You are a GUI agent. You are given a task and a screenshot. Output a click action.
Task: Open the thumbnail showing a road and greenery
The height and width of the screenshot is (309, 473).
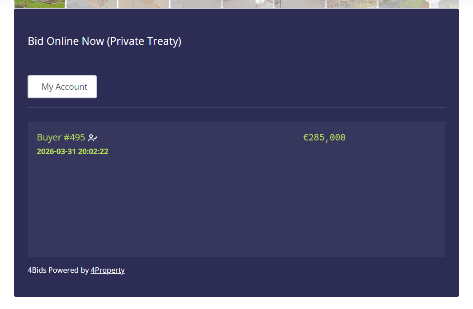coord(404,4)
